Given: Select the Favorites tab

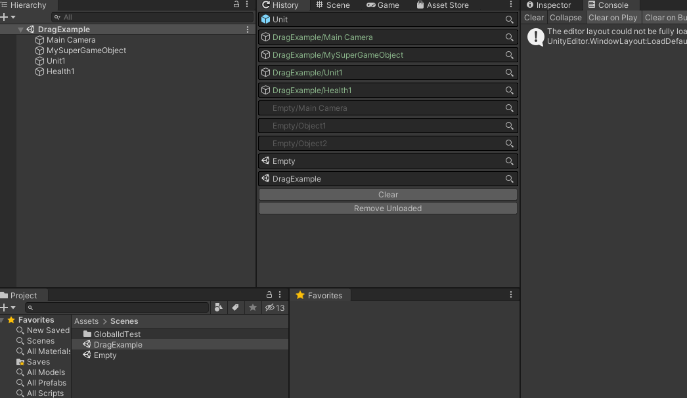Looking at the screenshot, I should pyautogui.click(x=319, y=295).
